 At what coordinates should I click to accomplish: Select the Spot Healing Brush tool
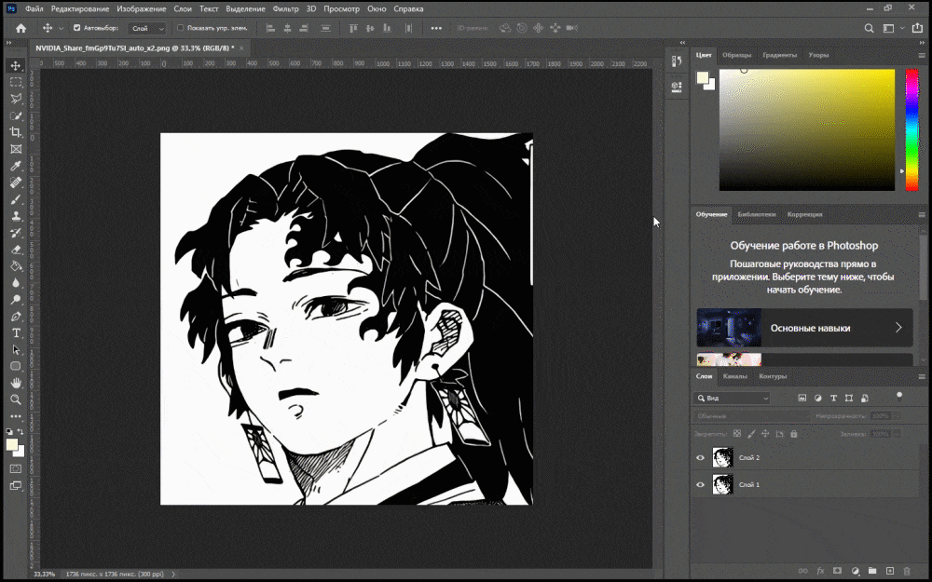tap(16, 183)
